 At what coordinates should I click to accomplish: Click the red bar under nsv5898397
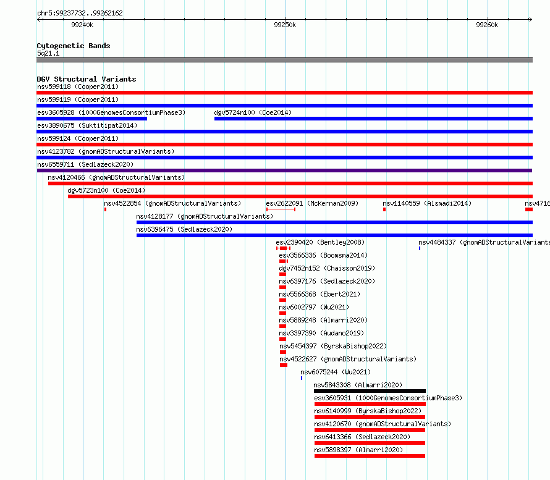(370, 456)
